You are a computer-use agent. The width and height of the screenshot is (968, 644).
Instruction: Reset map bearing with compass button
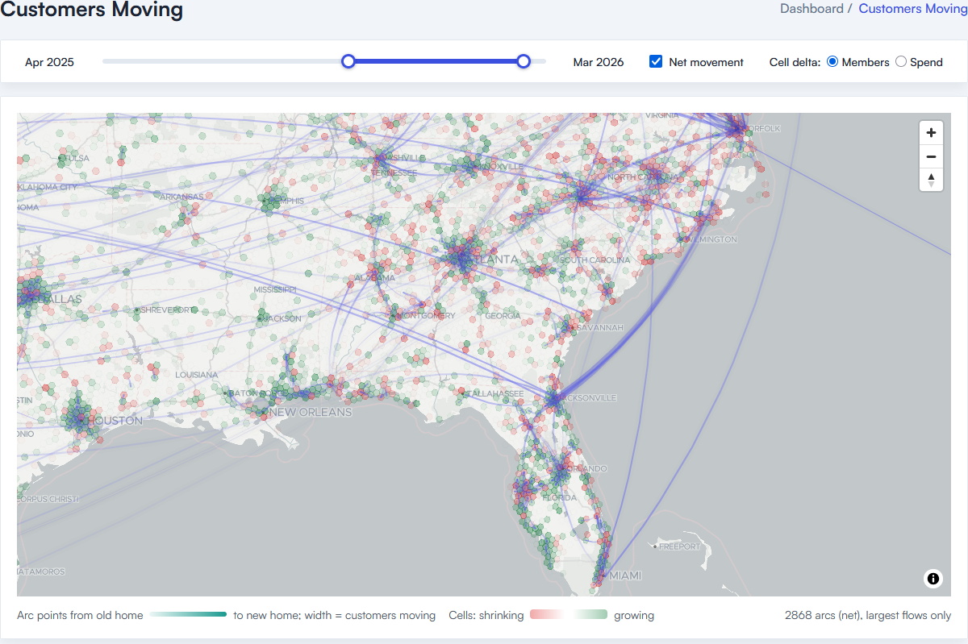click(x=931, y=180)
